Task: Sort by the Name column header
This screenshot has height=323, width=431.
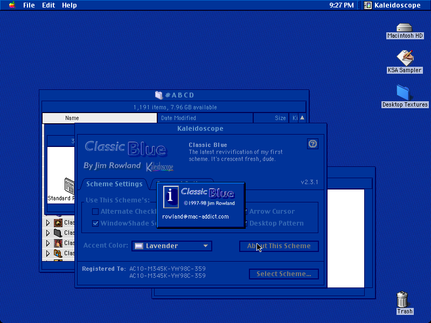Action: (x=100, y=118)
